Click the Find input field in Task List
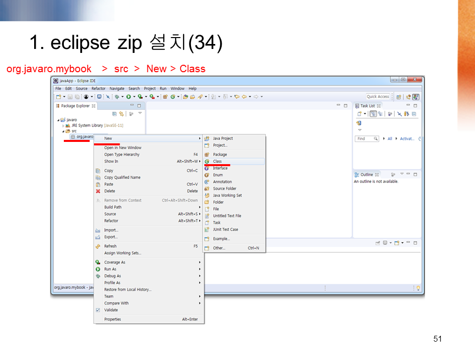 (x=366, y=138)
